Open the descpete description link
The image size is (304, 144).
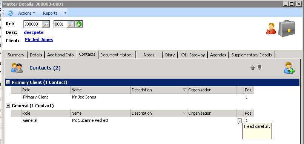34,32
